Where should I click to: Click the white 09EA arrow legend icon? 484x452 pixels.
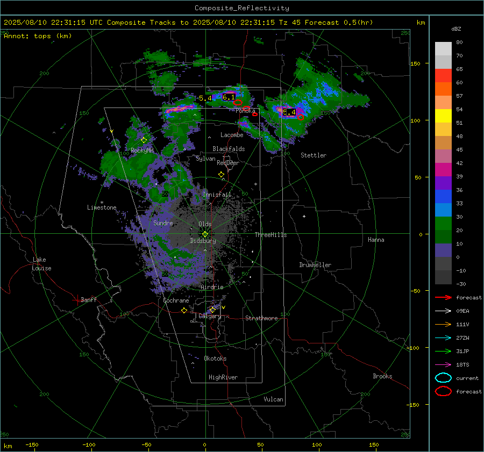click(x=443, y=311)
